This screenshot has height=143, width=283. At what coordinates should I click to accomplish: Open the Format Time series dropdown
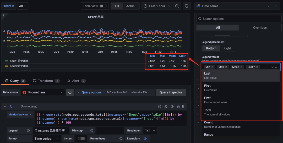click(x=47, y=139)
